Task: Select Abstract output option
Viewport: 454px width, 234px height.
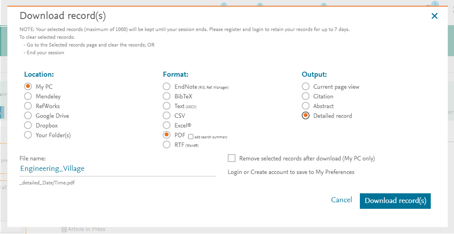Action: (x=306, y=106)
